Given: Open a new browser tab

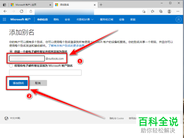Looking at the screenshot, I should [101, 5].
